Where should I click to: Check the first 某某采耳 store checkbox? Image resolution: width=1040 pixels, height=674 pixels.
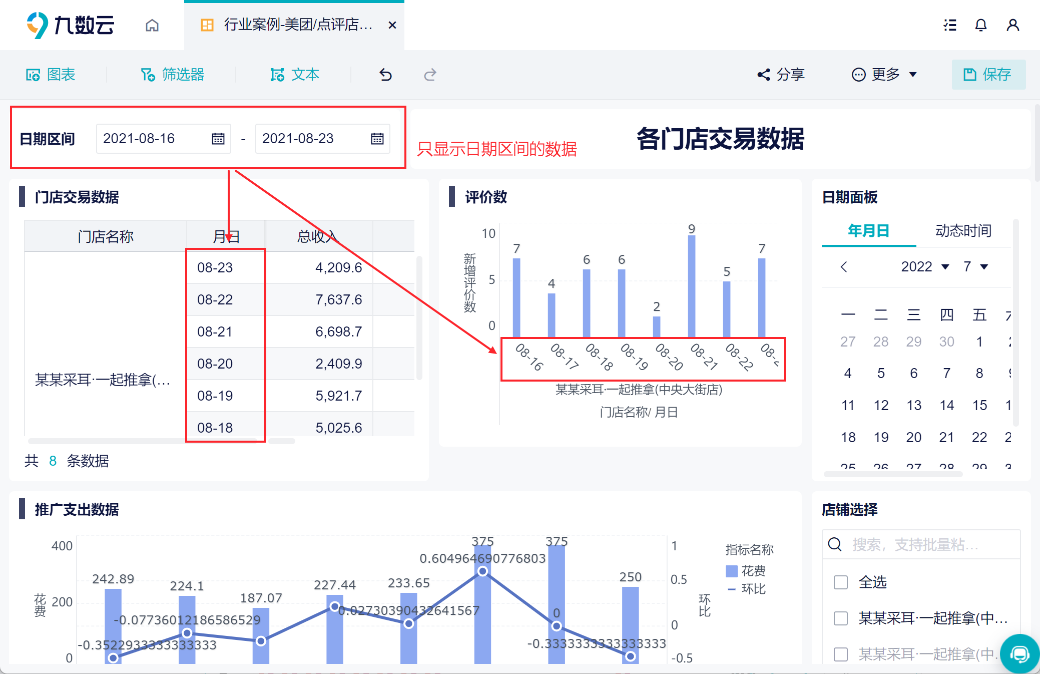[x=841, y=618]
